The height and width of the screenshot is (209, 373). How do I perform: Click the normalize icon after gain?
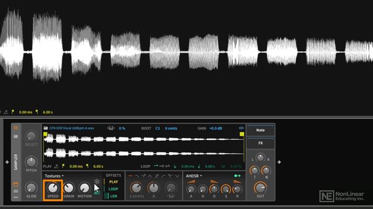[x=241, y=128]
